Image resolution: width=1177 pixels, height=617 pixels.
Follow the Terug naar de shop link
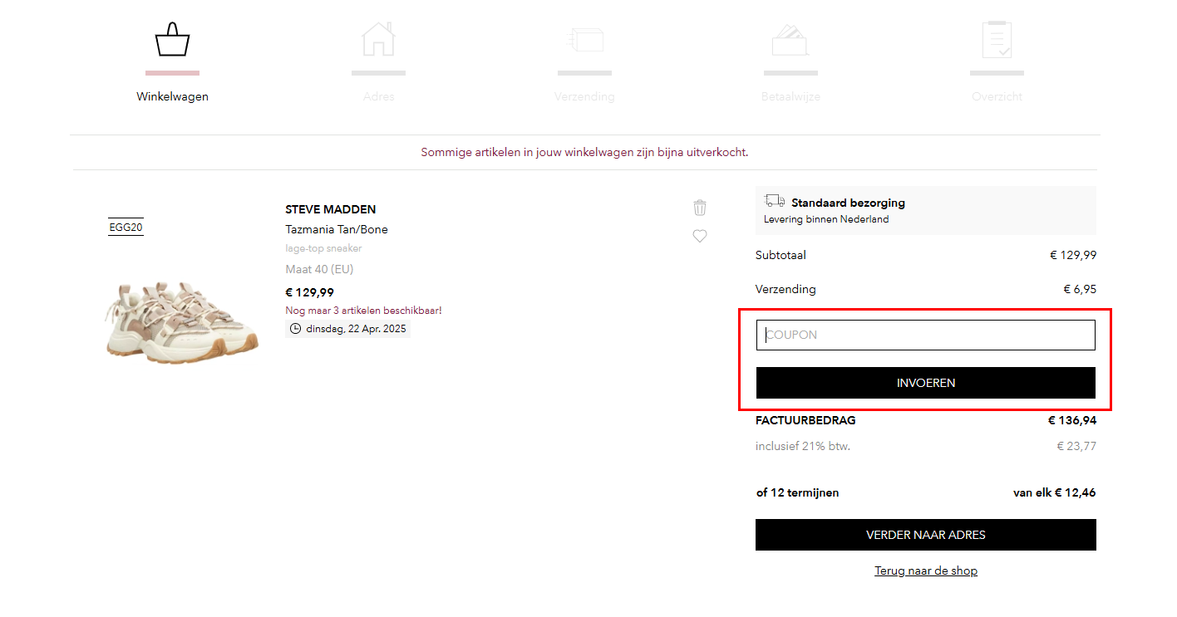tap(925, 570)
